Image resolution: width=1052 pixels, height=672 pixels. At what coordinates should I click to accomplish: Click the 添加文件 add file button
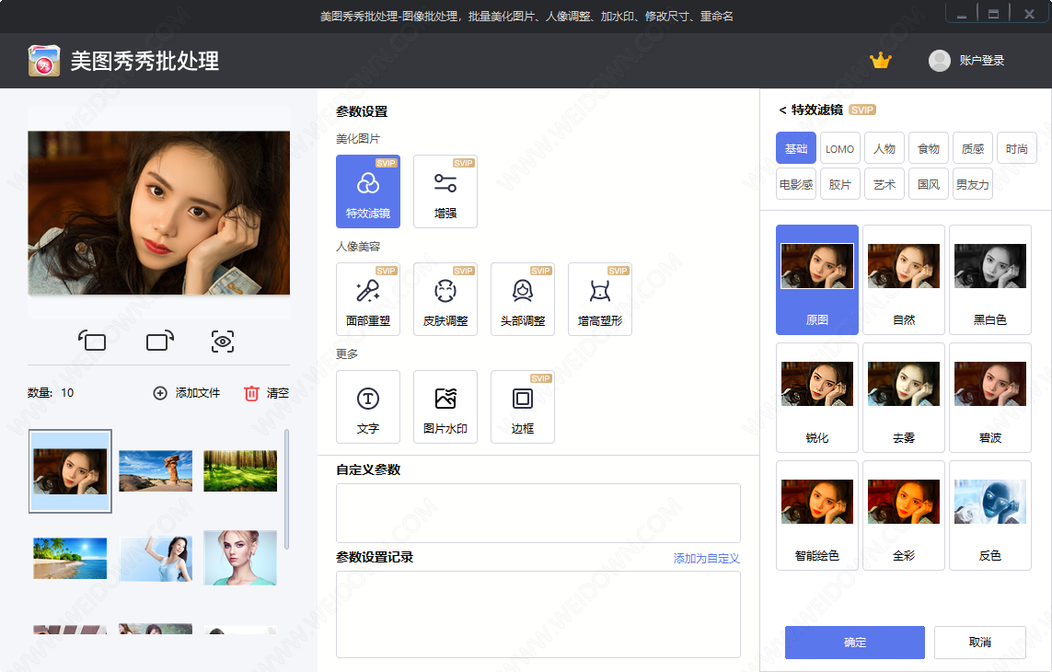(187, 393)
